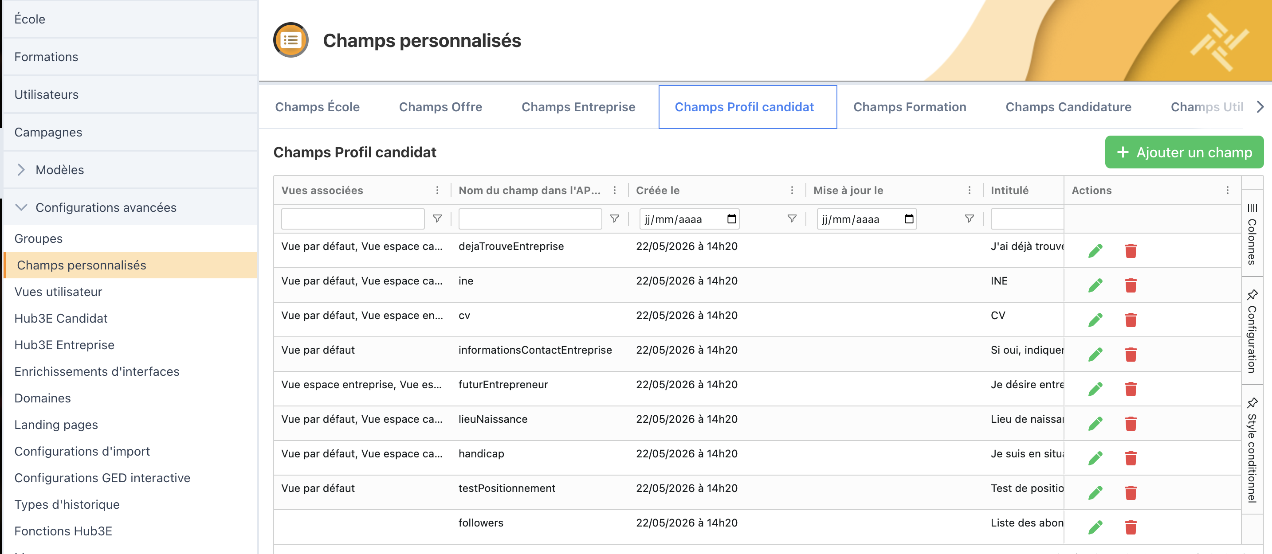Viewport: 1272px width, 554px height.
Task: Open filter options for Créée le column
Action: tap(792, 218)
